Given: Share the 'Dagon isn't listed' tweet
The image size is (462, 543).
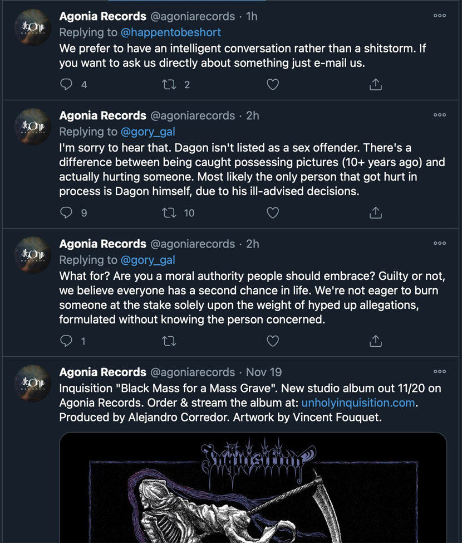Looking at the screenshot, I should pos(376,213).
